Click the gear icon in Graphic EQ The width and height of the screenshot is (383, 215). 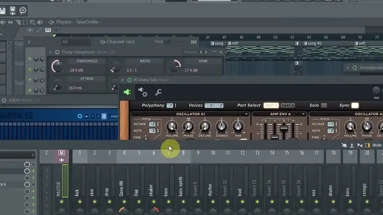coord(80,116)
